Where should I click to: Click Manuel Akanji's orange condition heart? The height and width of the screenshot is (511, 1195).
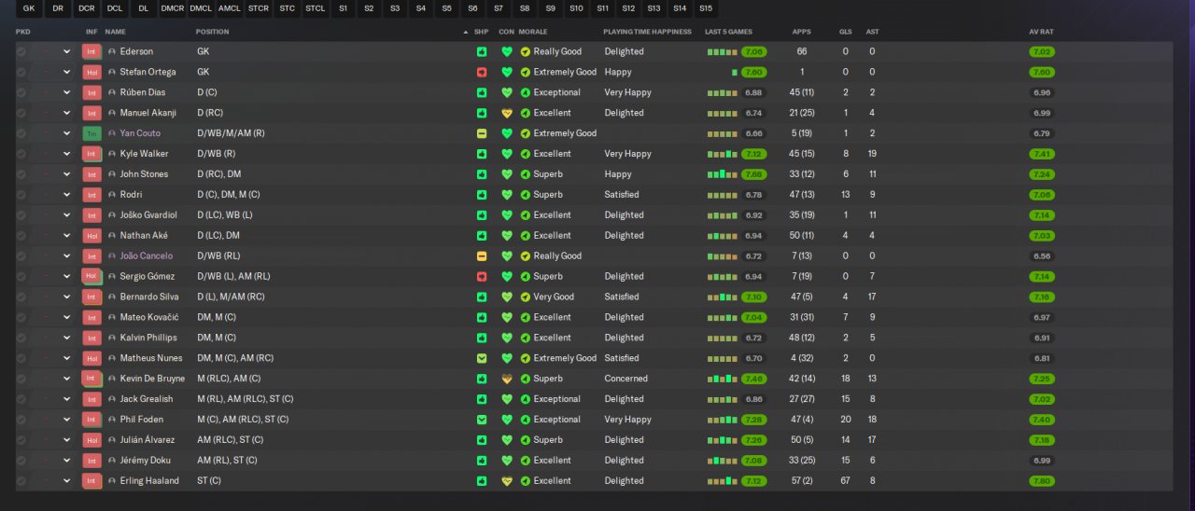tap(507, 113)
